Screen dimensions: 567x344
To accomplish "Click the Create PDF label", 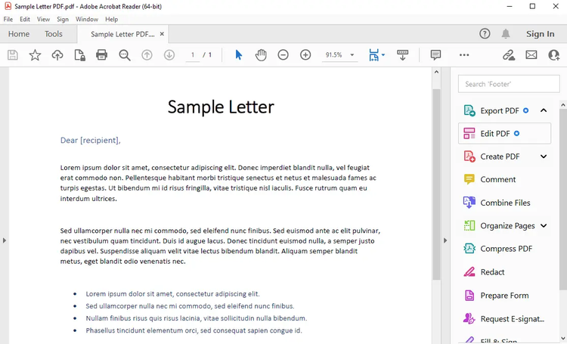I will point(500,157).
